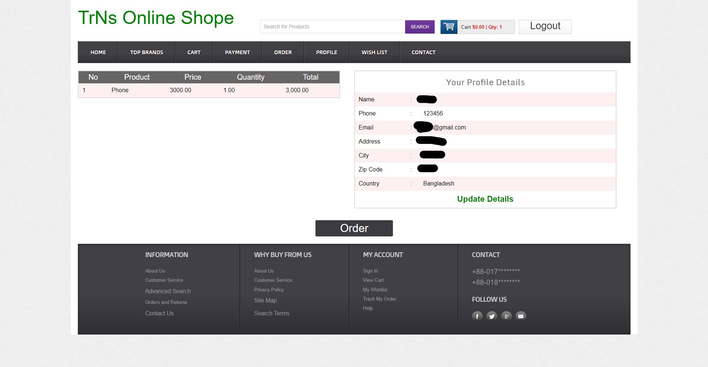Click the Search for Products input field
Image resolution: width=708 pixels, height=367 pixels.
click(x=332, y=26)
